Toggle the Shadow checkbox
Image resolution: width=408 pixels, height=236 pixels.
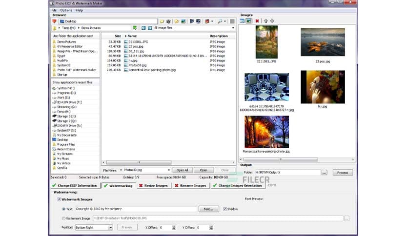click(x=225, y=209)
